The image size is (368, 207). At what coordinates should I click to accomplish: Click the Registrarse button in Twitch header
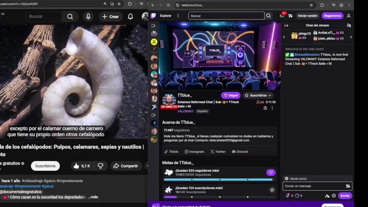332,16
